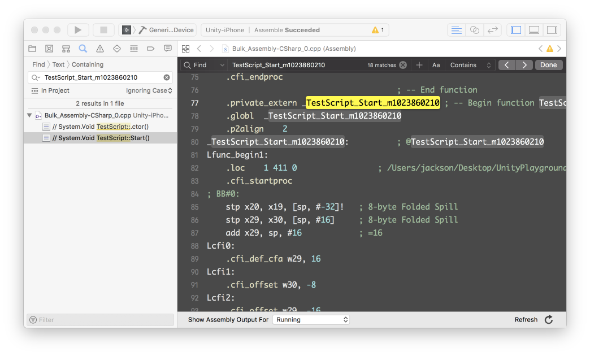The image size is (590, 356).
Task: Show the Version editor
Action: pyautogui.click(x=493, y=30)
